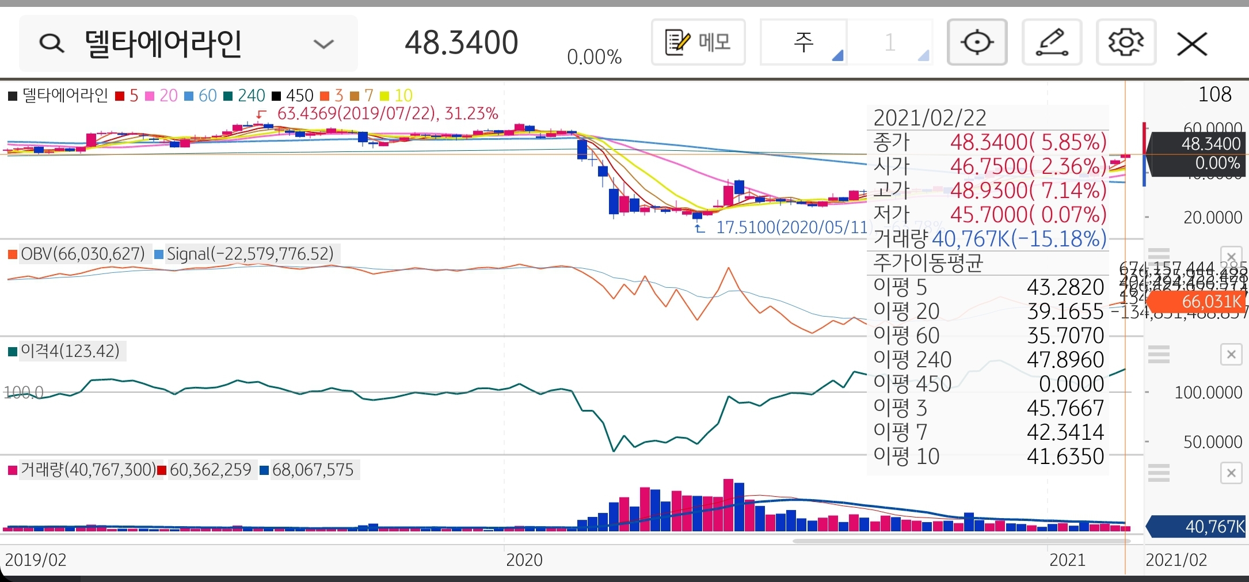Tap the 이평 20 value 39.1655
The height and width of the screenshot is (582, 1249).
(x=1065, y=311)
